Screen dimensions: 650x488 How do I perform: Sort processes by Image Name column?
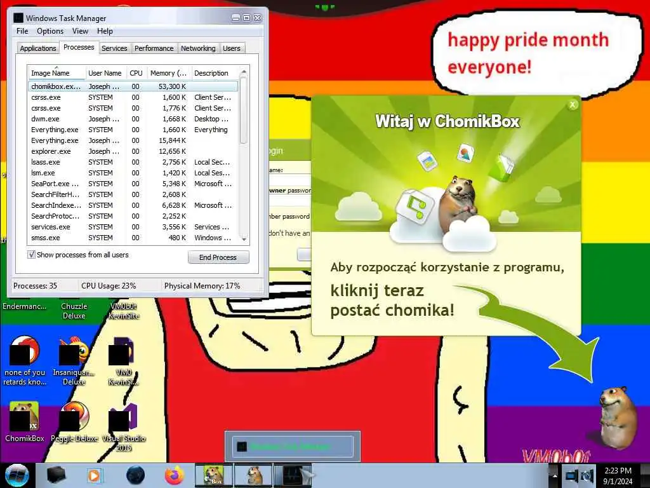pyautogui.click(x=56, y=73)
